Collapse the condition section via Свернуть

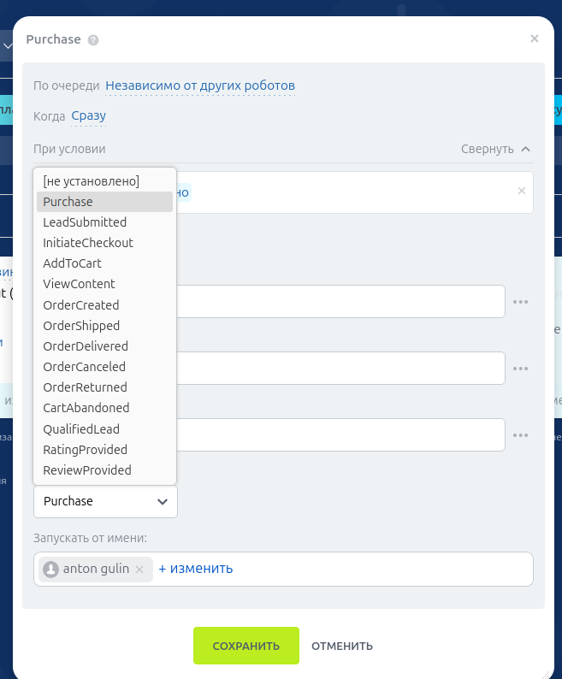(495, 149)
